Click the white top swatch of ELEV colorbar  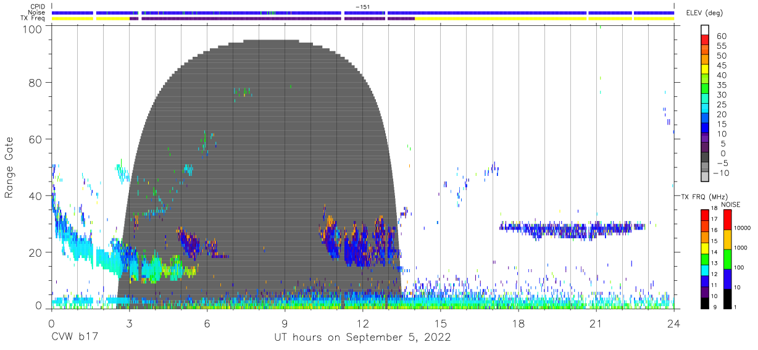click(x=705, y=31)
